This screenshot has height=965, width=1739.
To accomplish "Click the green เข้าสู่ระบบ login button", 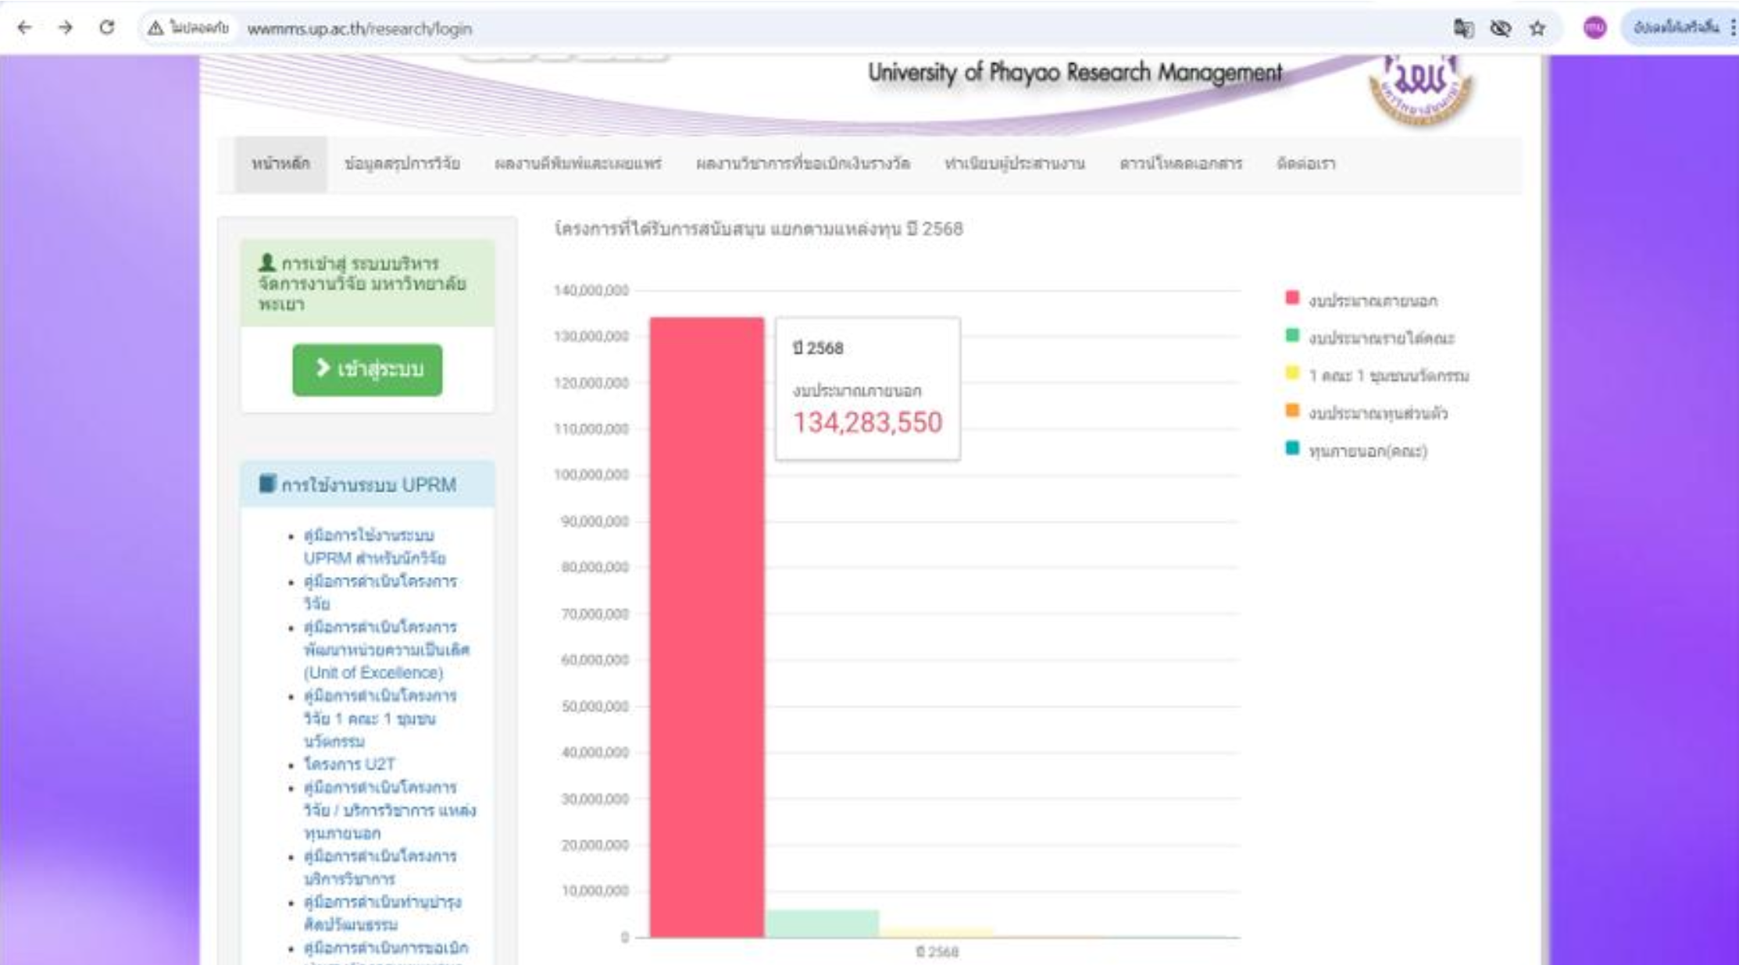I will click(x=367, y=369).
